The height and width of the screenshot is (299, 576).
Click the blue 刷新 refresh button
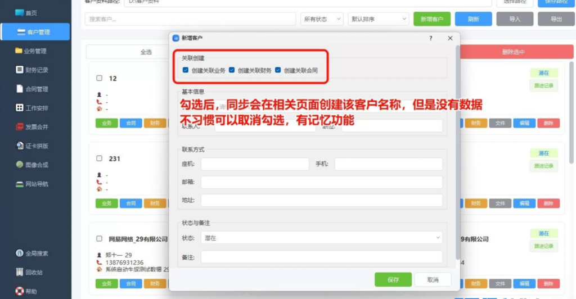point(473,19)
